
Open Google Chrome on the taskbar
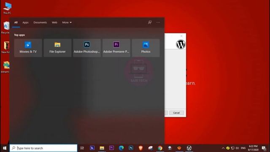click(160, 148)
